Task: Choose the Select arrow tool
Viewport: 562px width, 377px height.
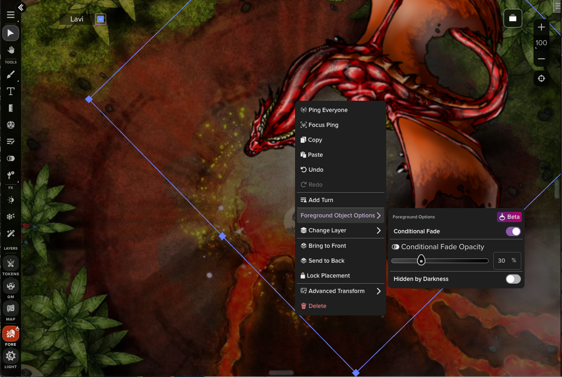Action: [10, 33]
